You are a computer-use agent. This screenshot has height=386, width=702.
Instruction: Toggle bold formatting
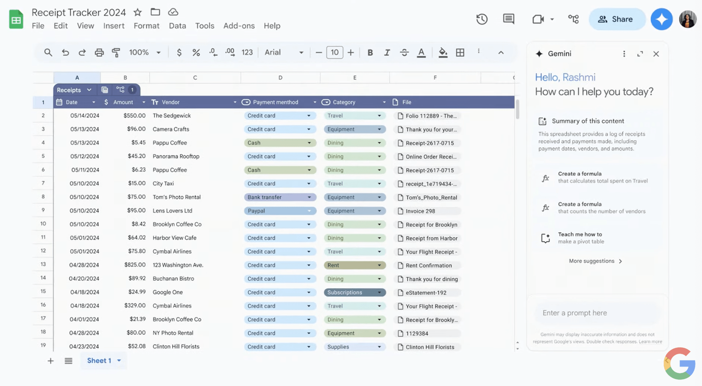(x=370, y=52)
